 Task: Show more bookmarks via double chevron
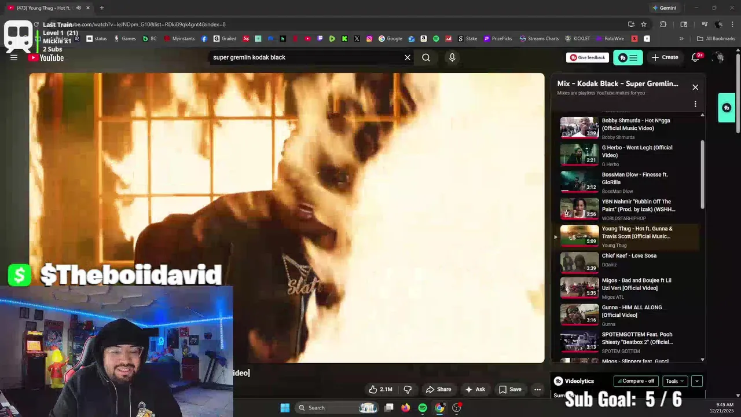(681, 39)
